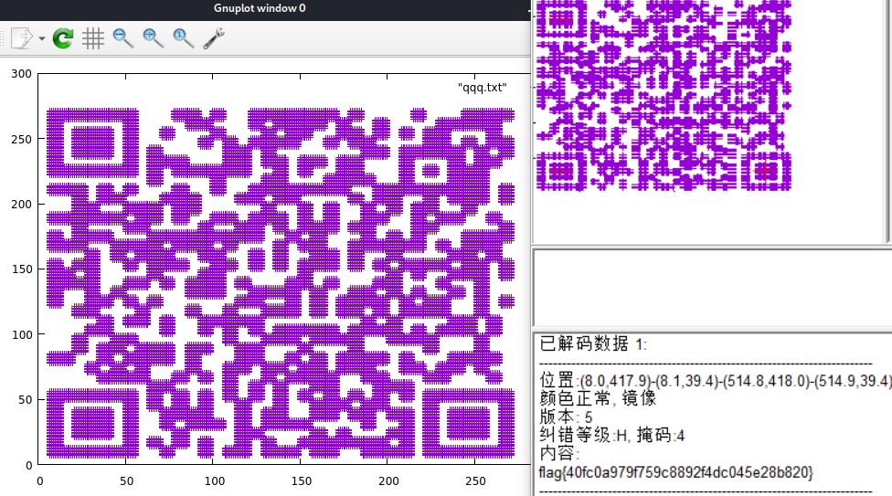Click the autoscale magnifier icon
This screenshot has height=496, width=892.
(x=183, y=38)
